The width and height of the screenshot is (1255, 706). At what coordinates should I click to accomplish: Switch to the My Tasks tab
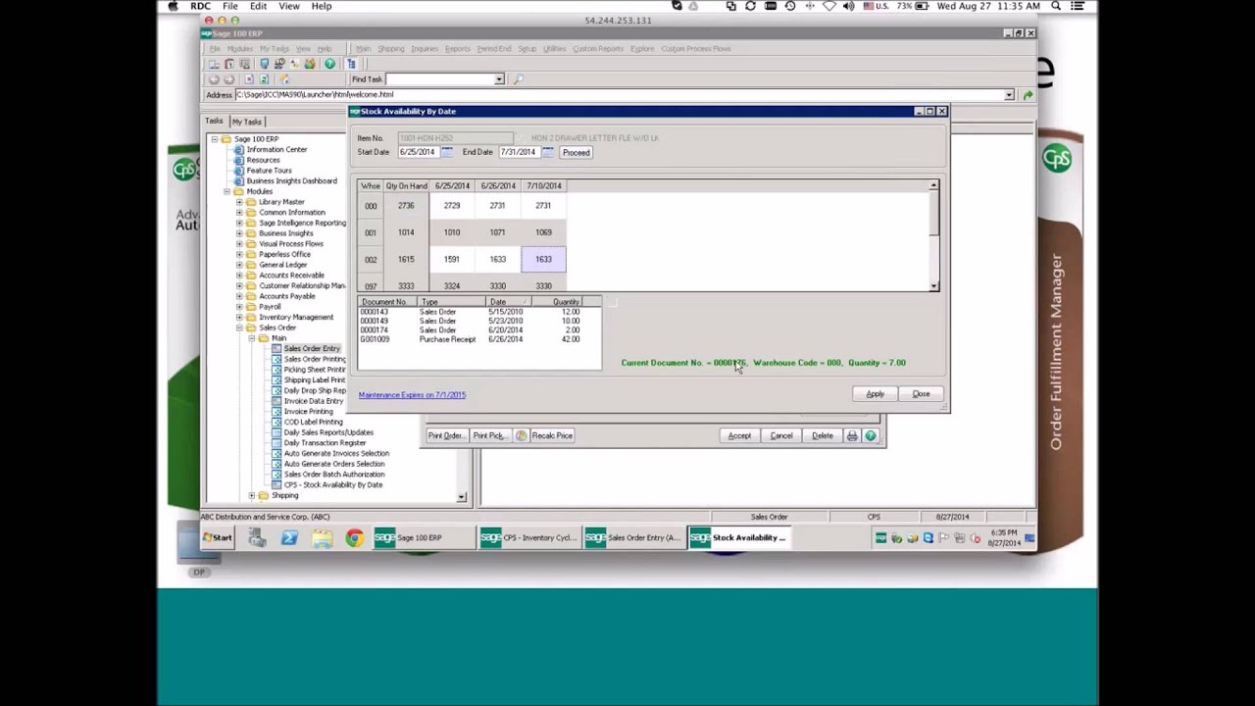click(x=247, y=122)
